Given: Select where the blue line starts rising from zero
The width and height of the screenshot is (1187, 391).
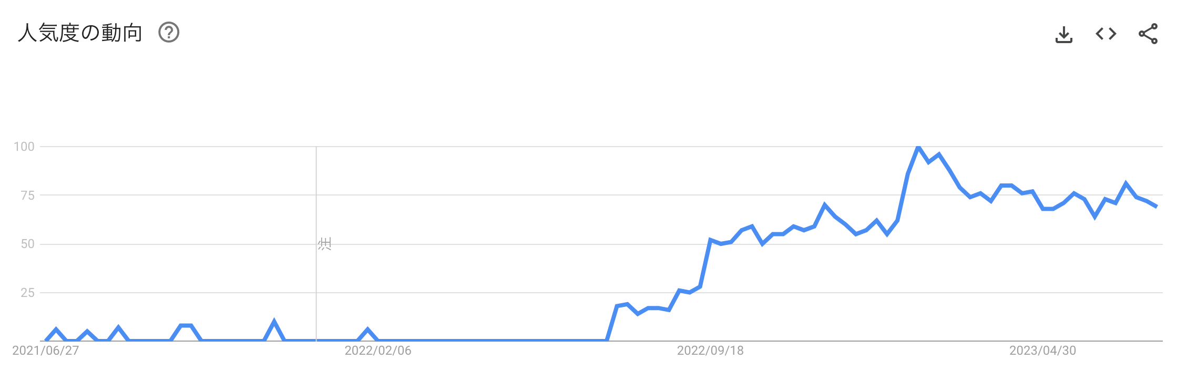Looking at the screenshot, I should 607,340.
